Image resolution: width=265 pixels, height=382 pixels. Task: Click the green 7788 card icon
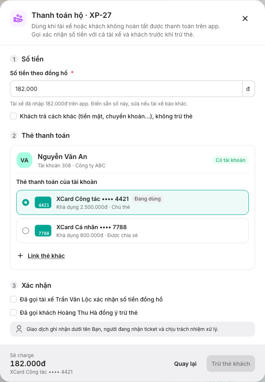click(43, 231)
